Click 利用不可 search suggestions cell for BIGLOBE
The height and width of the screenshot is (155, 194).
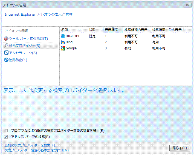pos(131,36)
